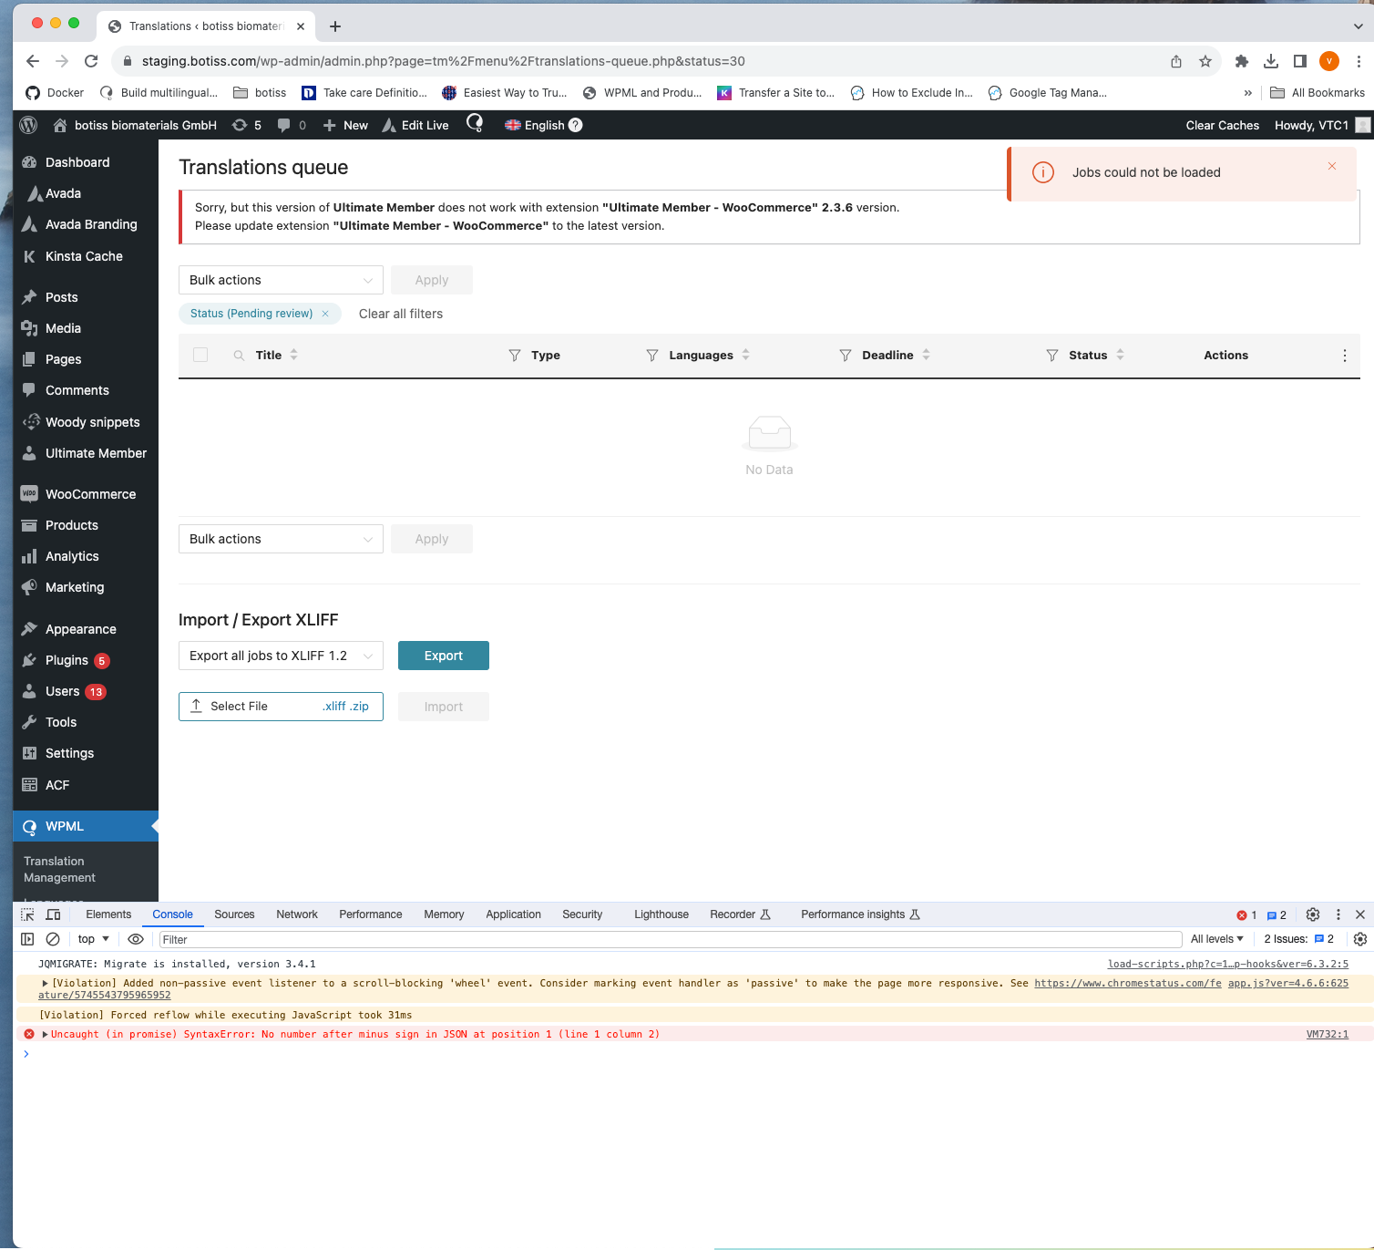Click 'Clear Caches' in the admin bar
The width and height of the screenshot is (1374, 1250).
(1223, 125)
